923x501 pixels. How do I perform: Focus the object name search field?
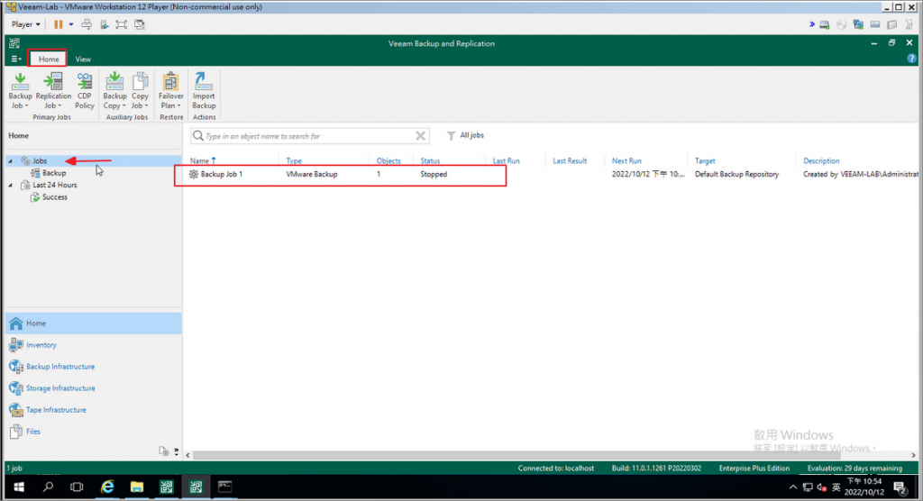tap(310, 136)
